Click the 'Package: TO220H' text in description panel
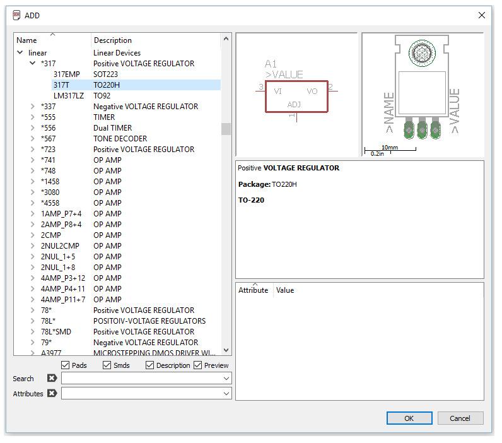The image size is (502, 443). (x=267, y=184)
